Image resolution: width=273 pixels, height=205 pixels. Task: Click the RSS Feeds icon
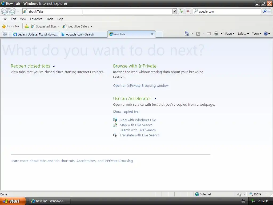[198, 34]
